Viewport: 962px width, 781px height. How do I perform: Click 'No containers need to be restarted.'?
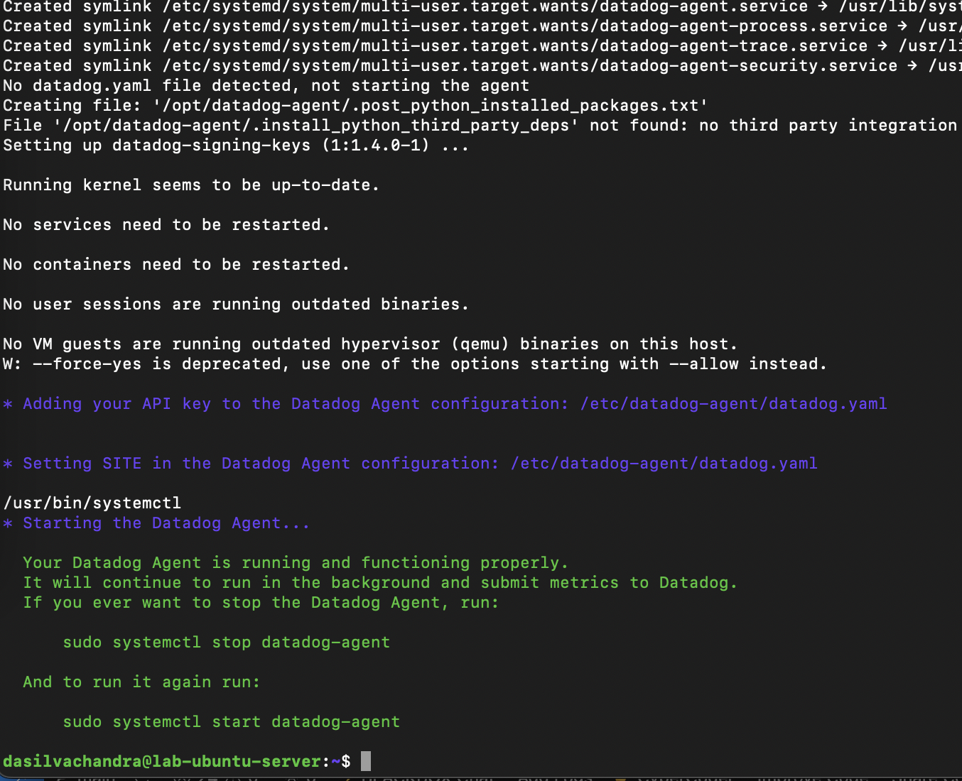pos(176,265)
